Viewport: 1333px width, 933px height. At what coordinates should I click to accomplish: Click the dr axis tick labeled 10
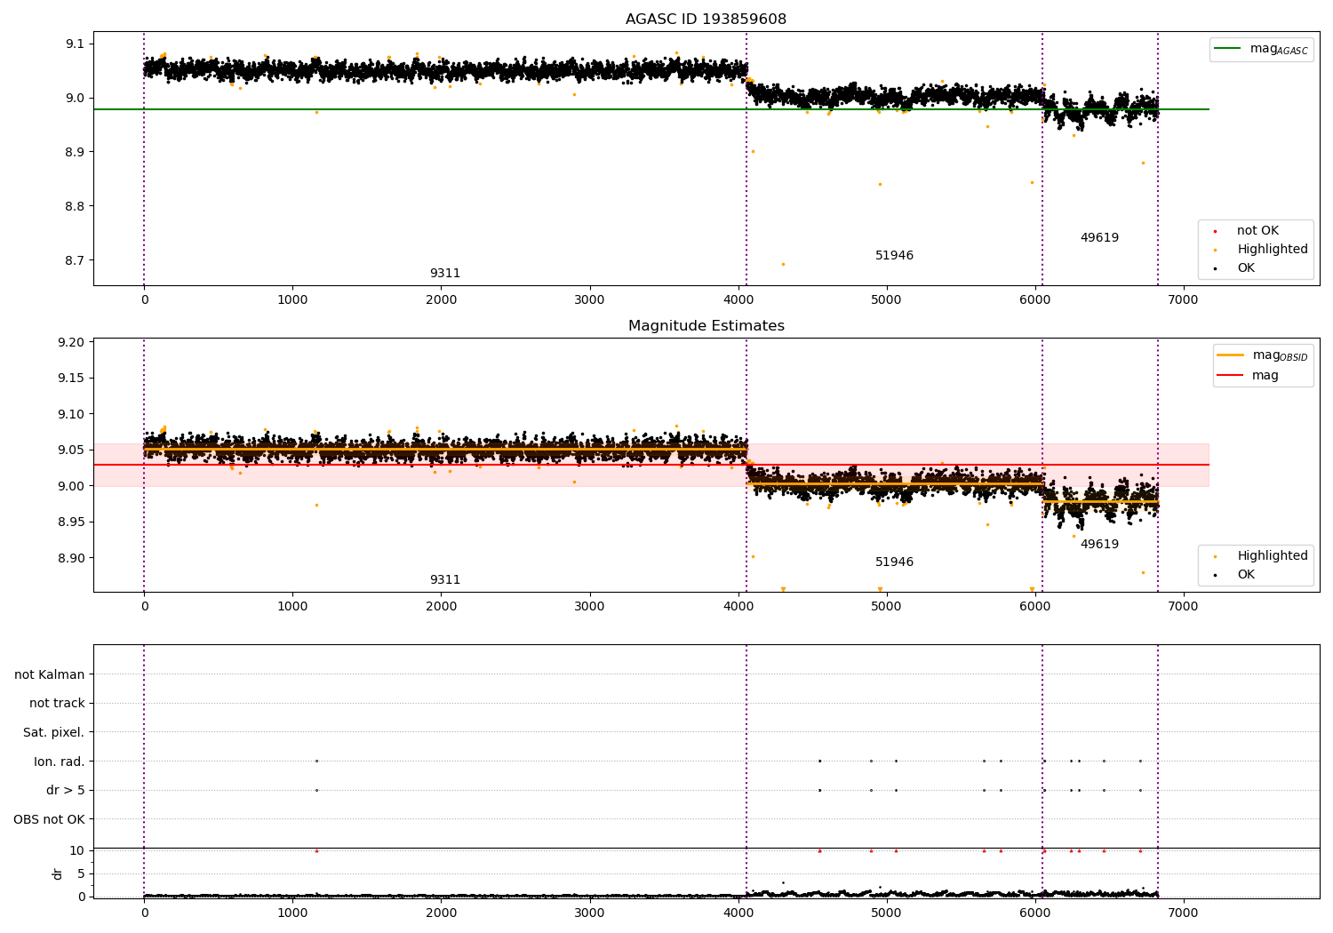(x=77, y=851)
